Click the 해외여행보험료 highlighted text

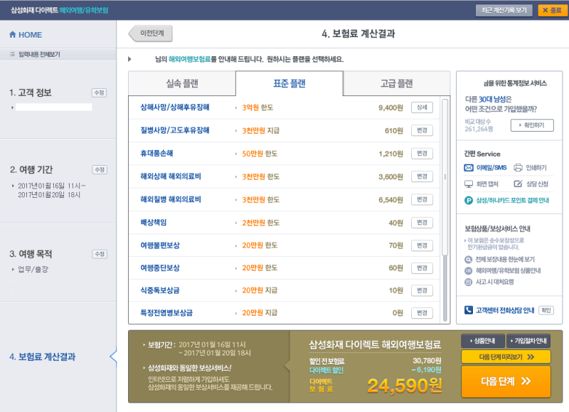point(189,59)
